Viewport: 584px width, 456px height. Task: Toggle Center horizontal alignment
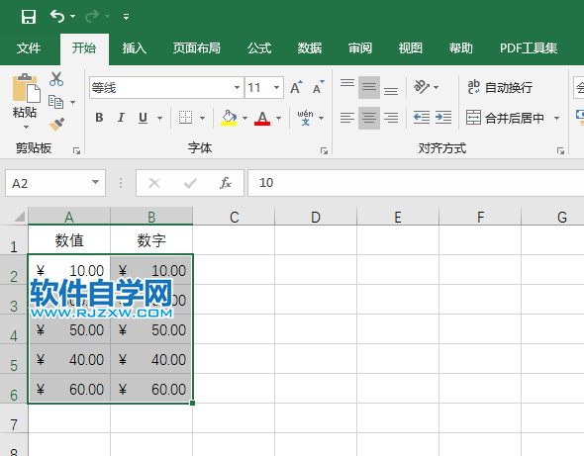[369, 118]
